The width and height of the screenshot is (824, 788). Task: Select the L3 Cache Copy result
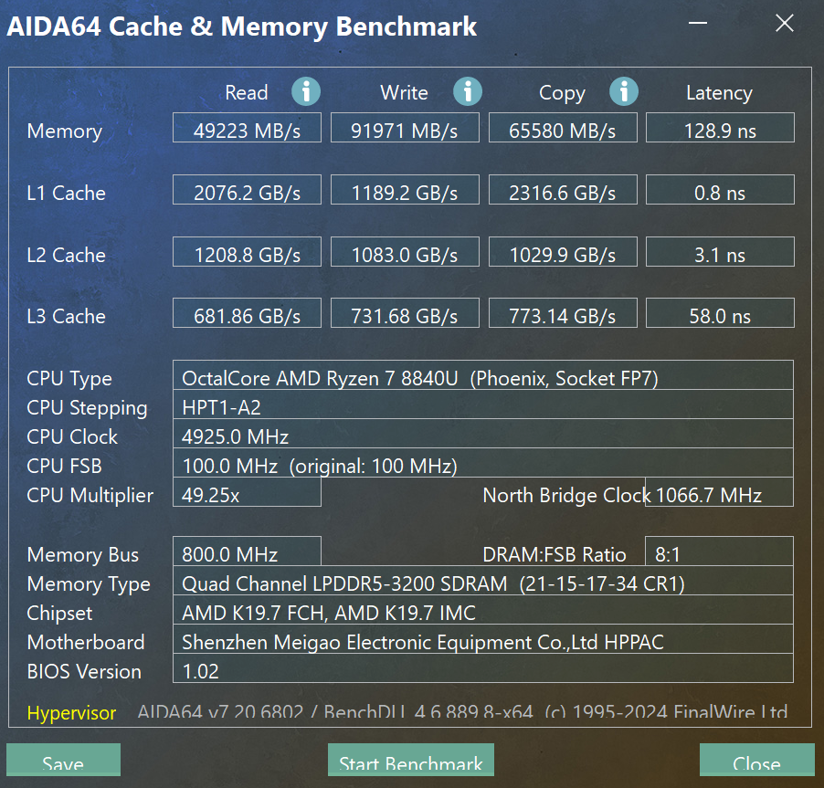563,316
